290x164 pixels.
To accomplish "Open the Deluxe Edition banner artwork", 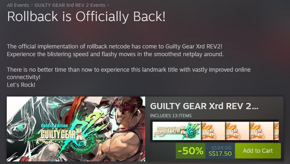I will point(76,129).
